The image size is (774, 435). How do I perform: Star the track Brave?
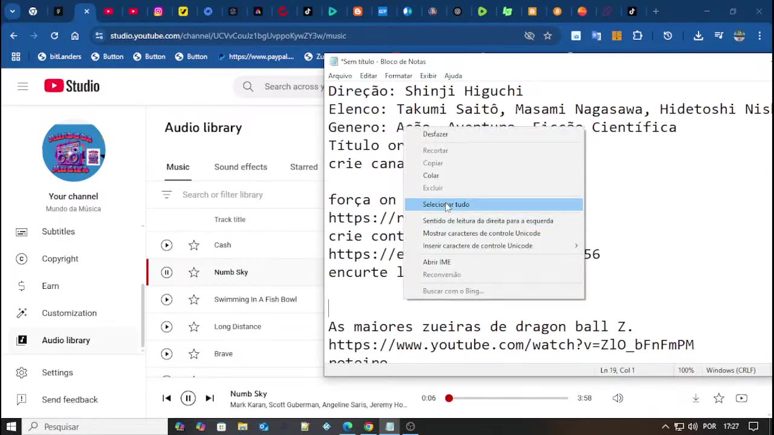[194, 354]
